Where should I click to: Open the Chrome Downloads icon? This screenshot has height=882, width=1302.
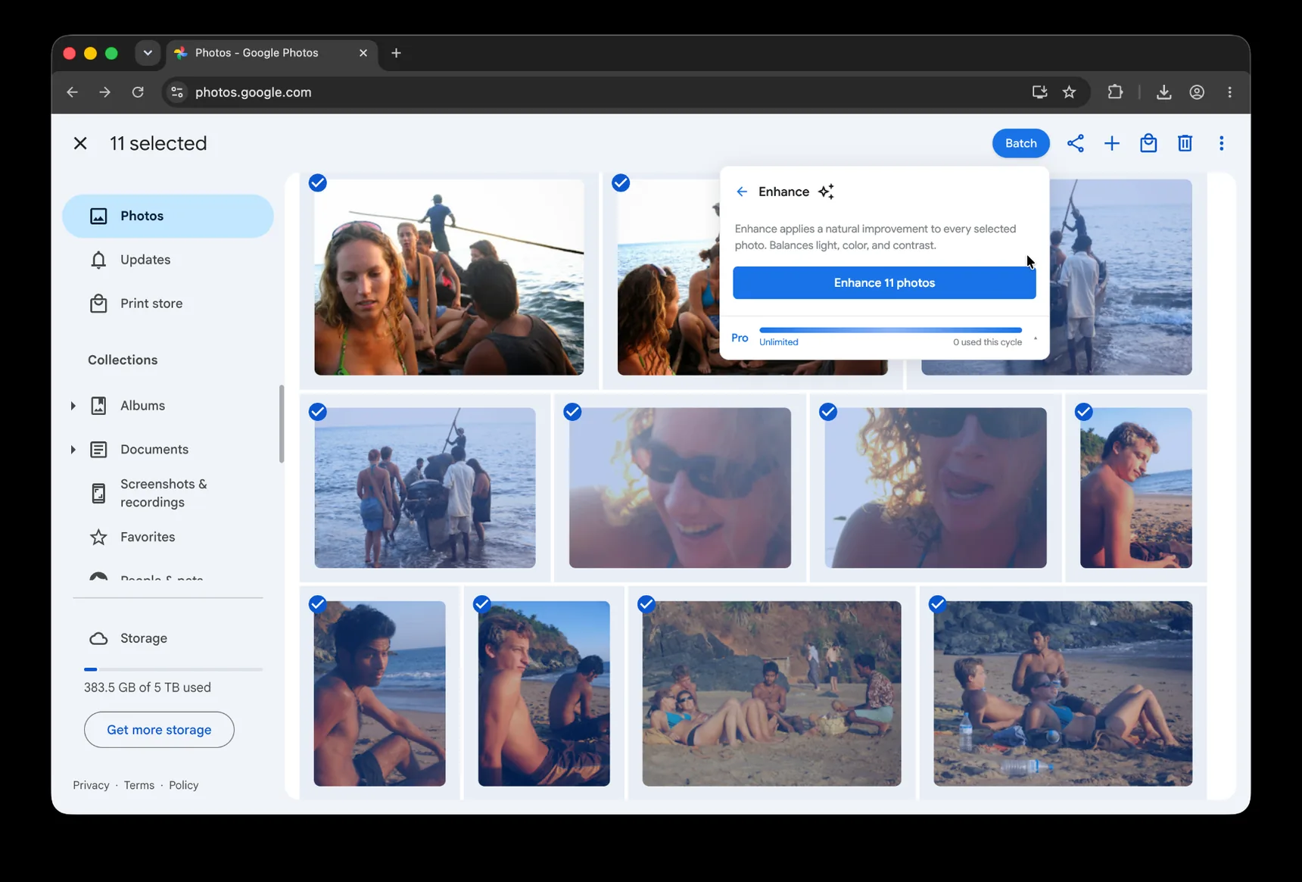click(1163, 92)
